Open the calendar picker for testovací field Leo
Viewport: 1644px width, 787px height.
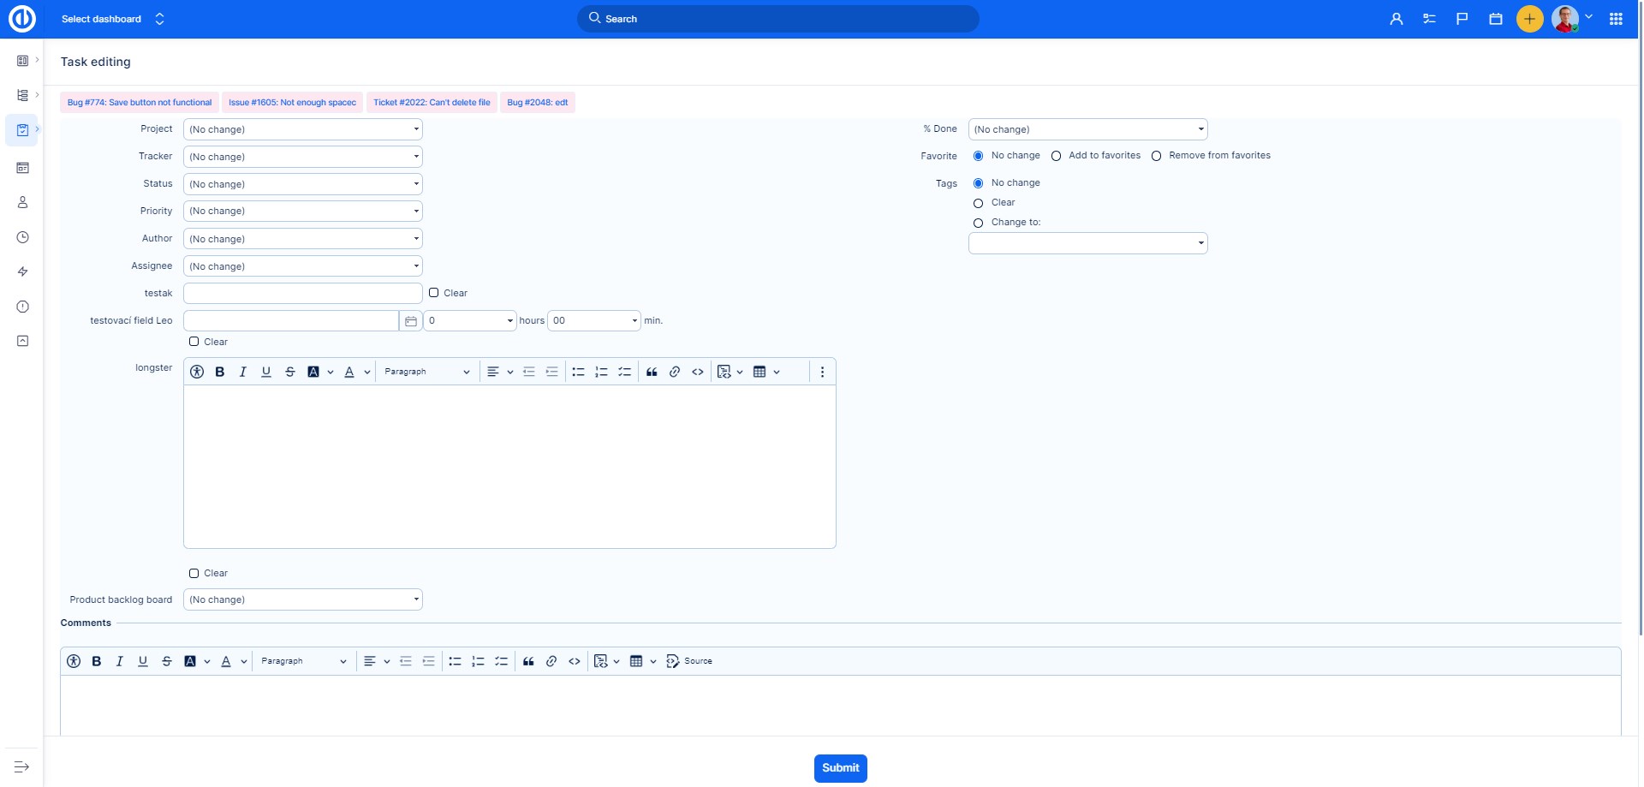tap(411, 321)
